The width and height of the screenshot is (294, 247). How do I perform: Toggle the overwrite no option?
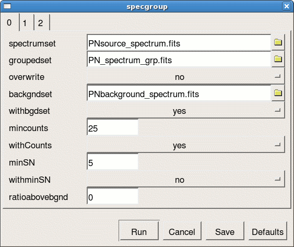click(x=185, y=77)
